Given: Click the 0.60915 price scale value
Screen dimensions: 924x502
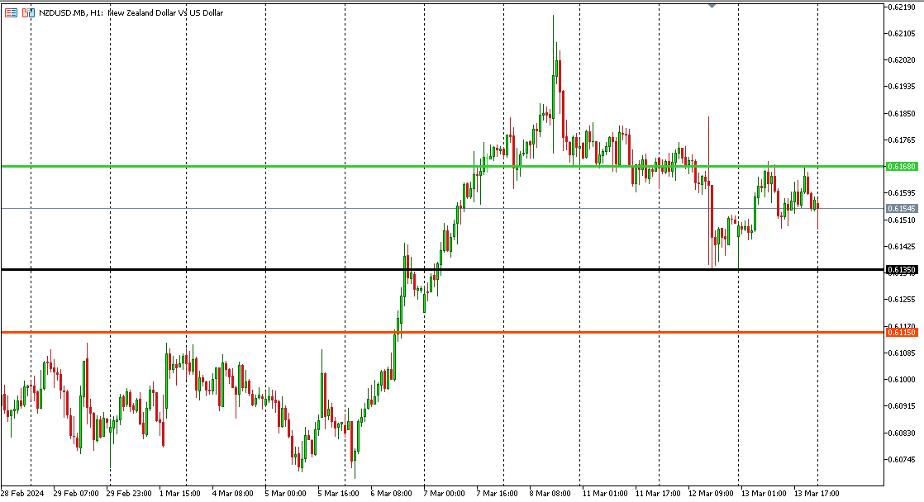Looking at the screenshot, I should click(902, 406).
